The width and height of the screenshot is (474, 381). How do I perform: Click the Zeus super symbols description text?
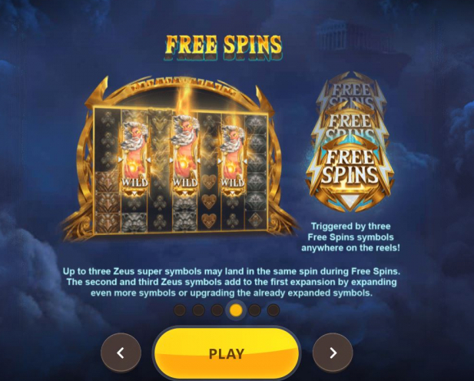coord(231,282)
